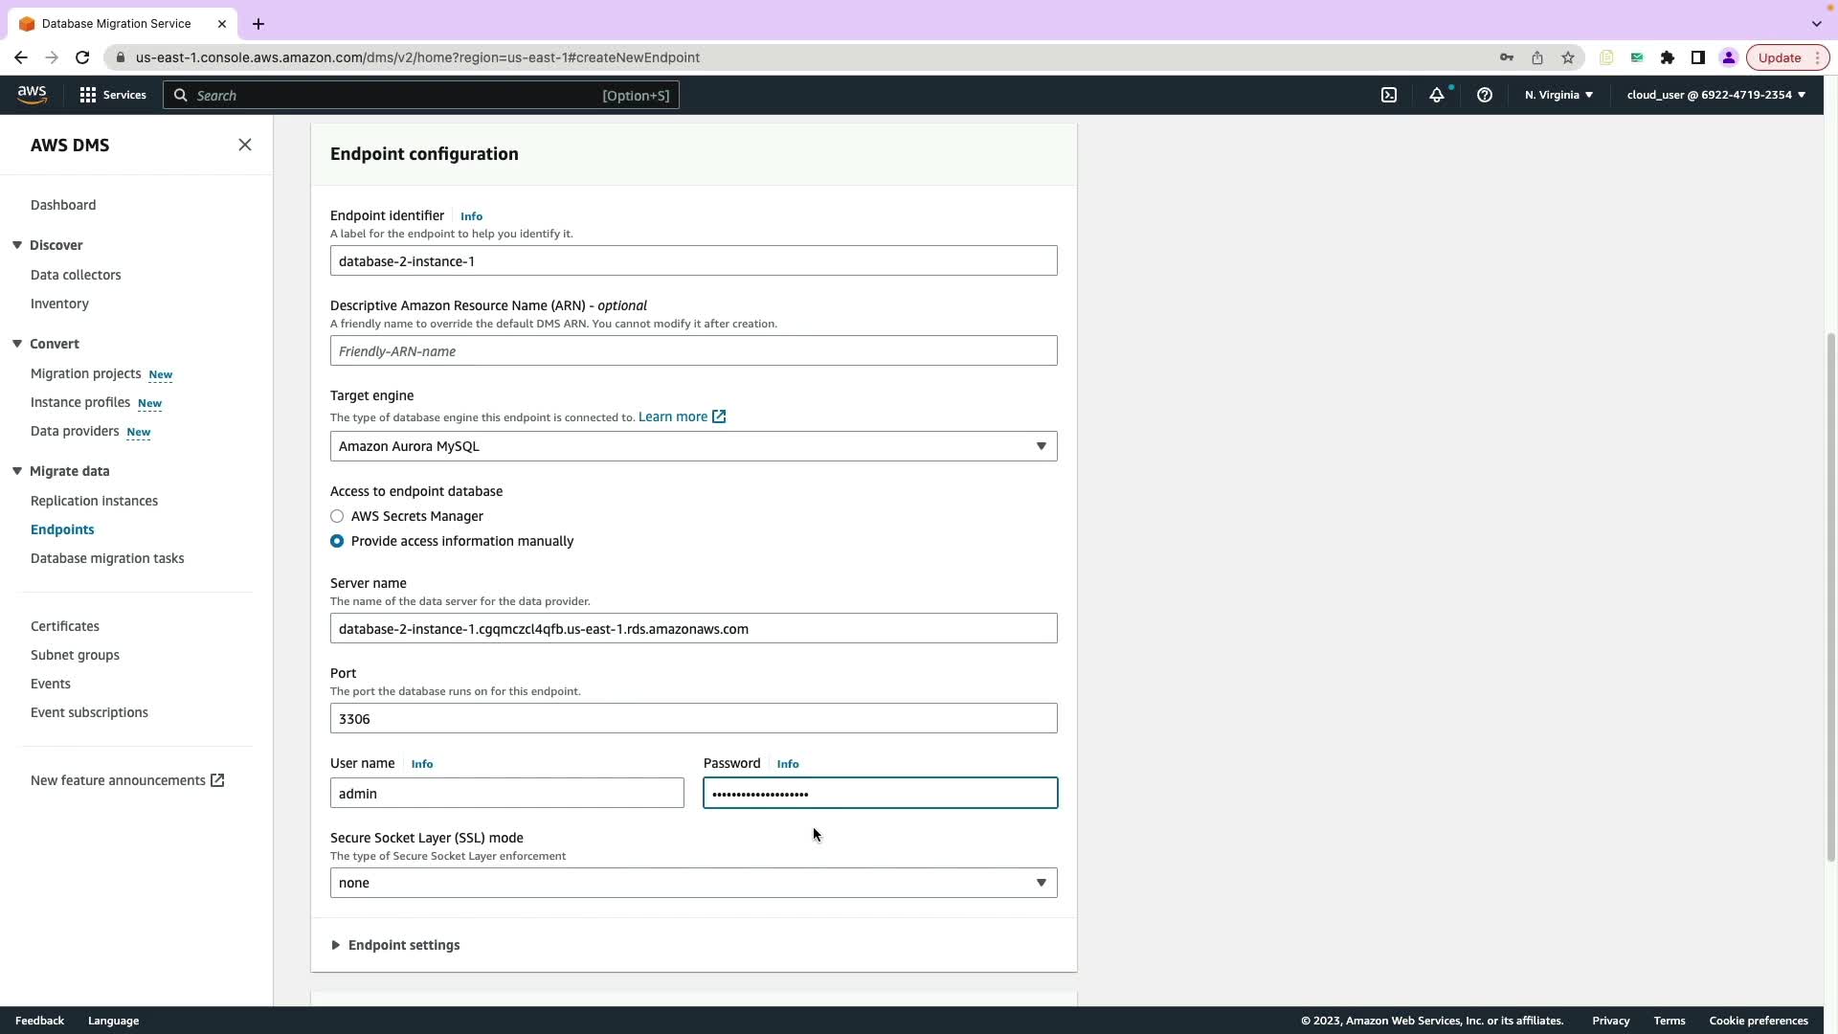Click the Descriptive ARN input field
Viewport: 1838px width, 1034px height.
coord(693,350)
